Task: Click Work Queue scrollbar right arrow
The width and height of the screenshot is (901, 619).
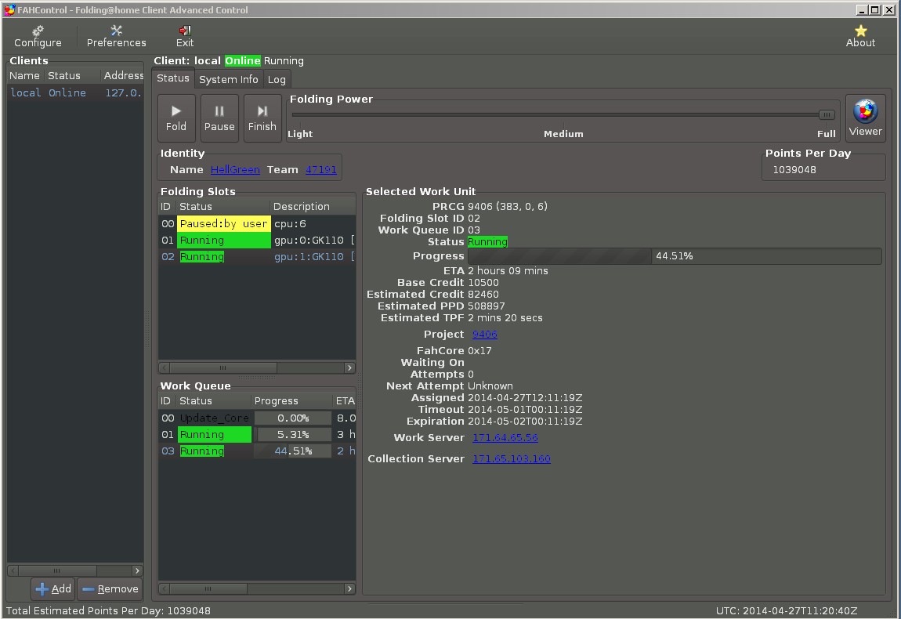Action: point(349,588)
